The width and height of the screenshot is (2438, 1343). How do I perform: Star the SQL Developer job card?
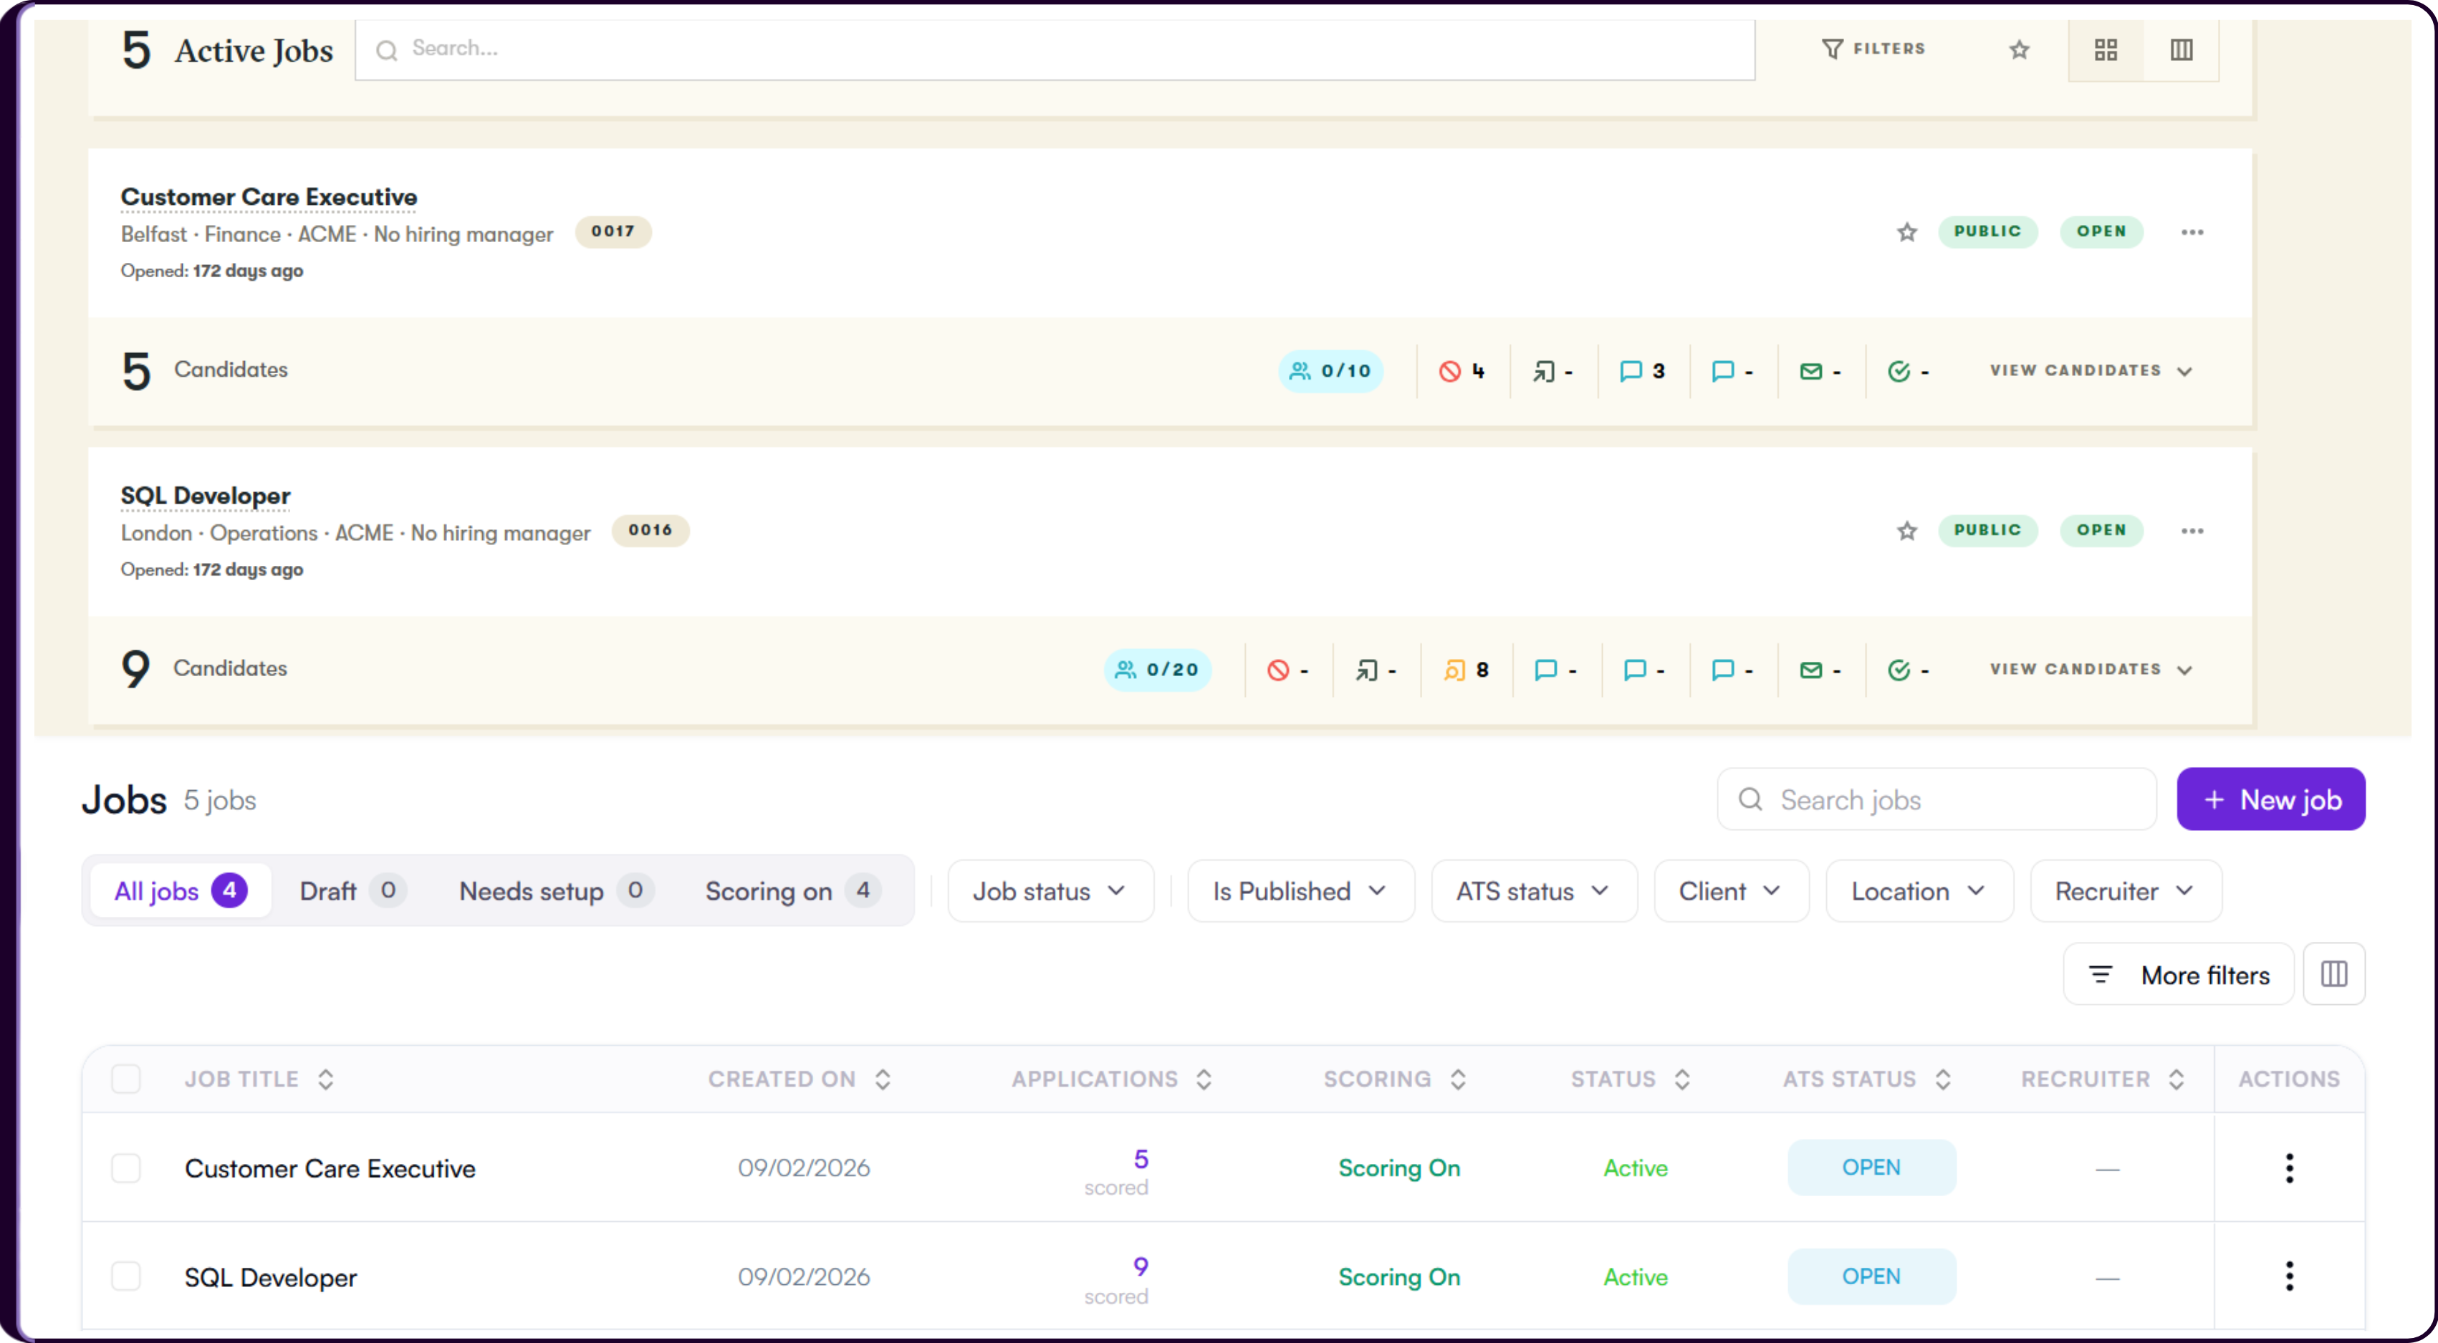pos(1906,531)
